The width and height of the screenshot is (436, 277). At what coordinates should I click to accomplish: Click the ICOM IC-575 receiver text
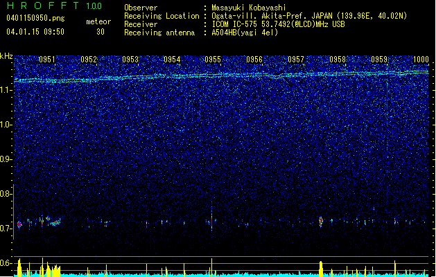tap(278, 24)
